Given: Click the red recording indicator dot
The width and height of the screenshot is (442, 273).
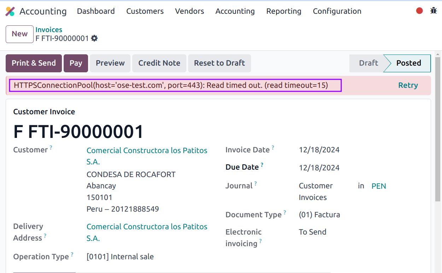Looking at the screenshot, I should click(x=420, y=11).
